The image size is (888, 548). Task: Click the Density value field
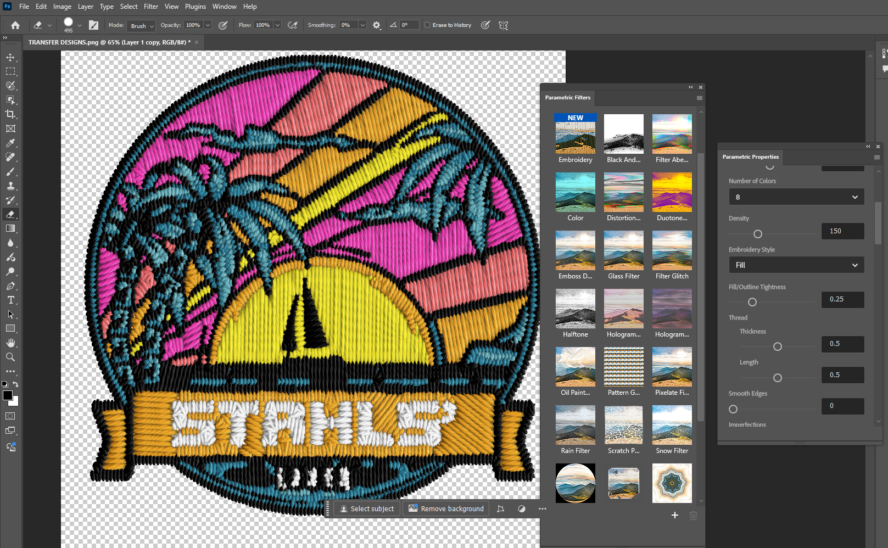click(x=843, y=231)
